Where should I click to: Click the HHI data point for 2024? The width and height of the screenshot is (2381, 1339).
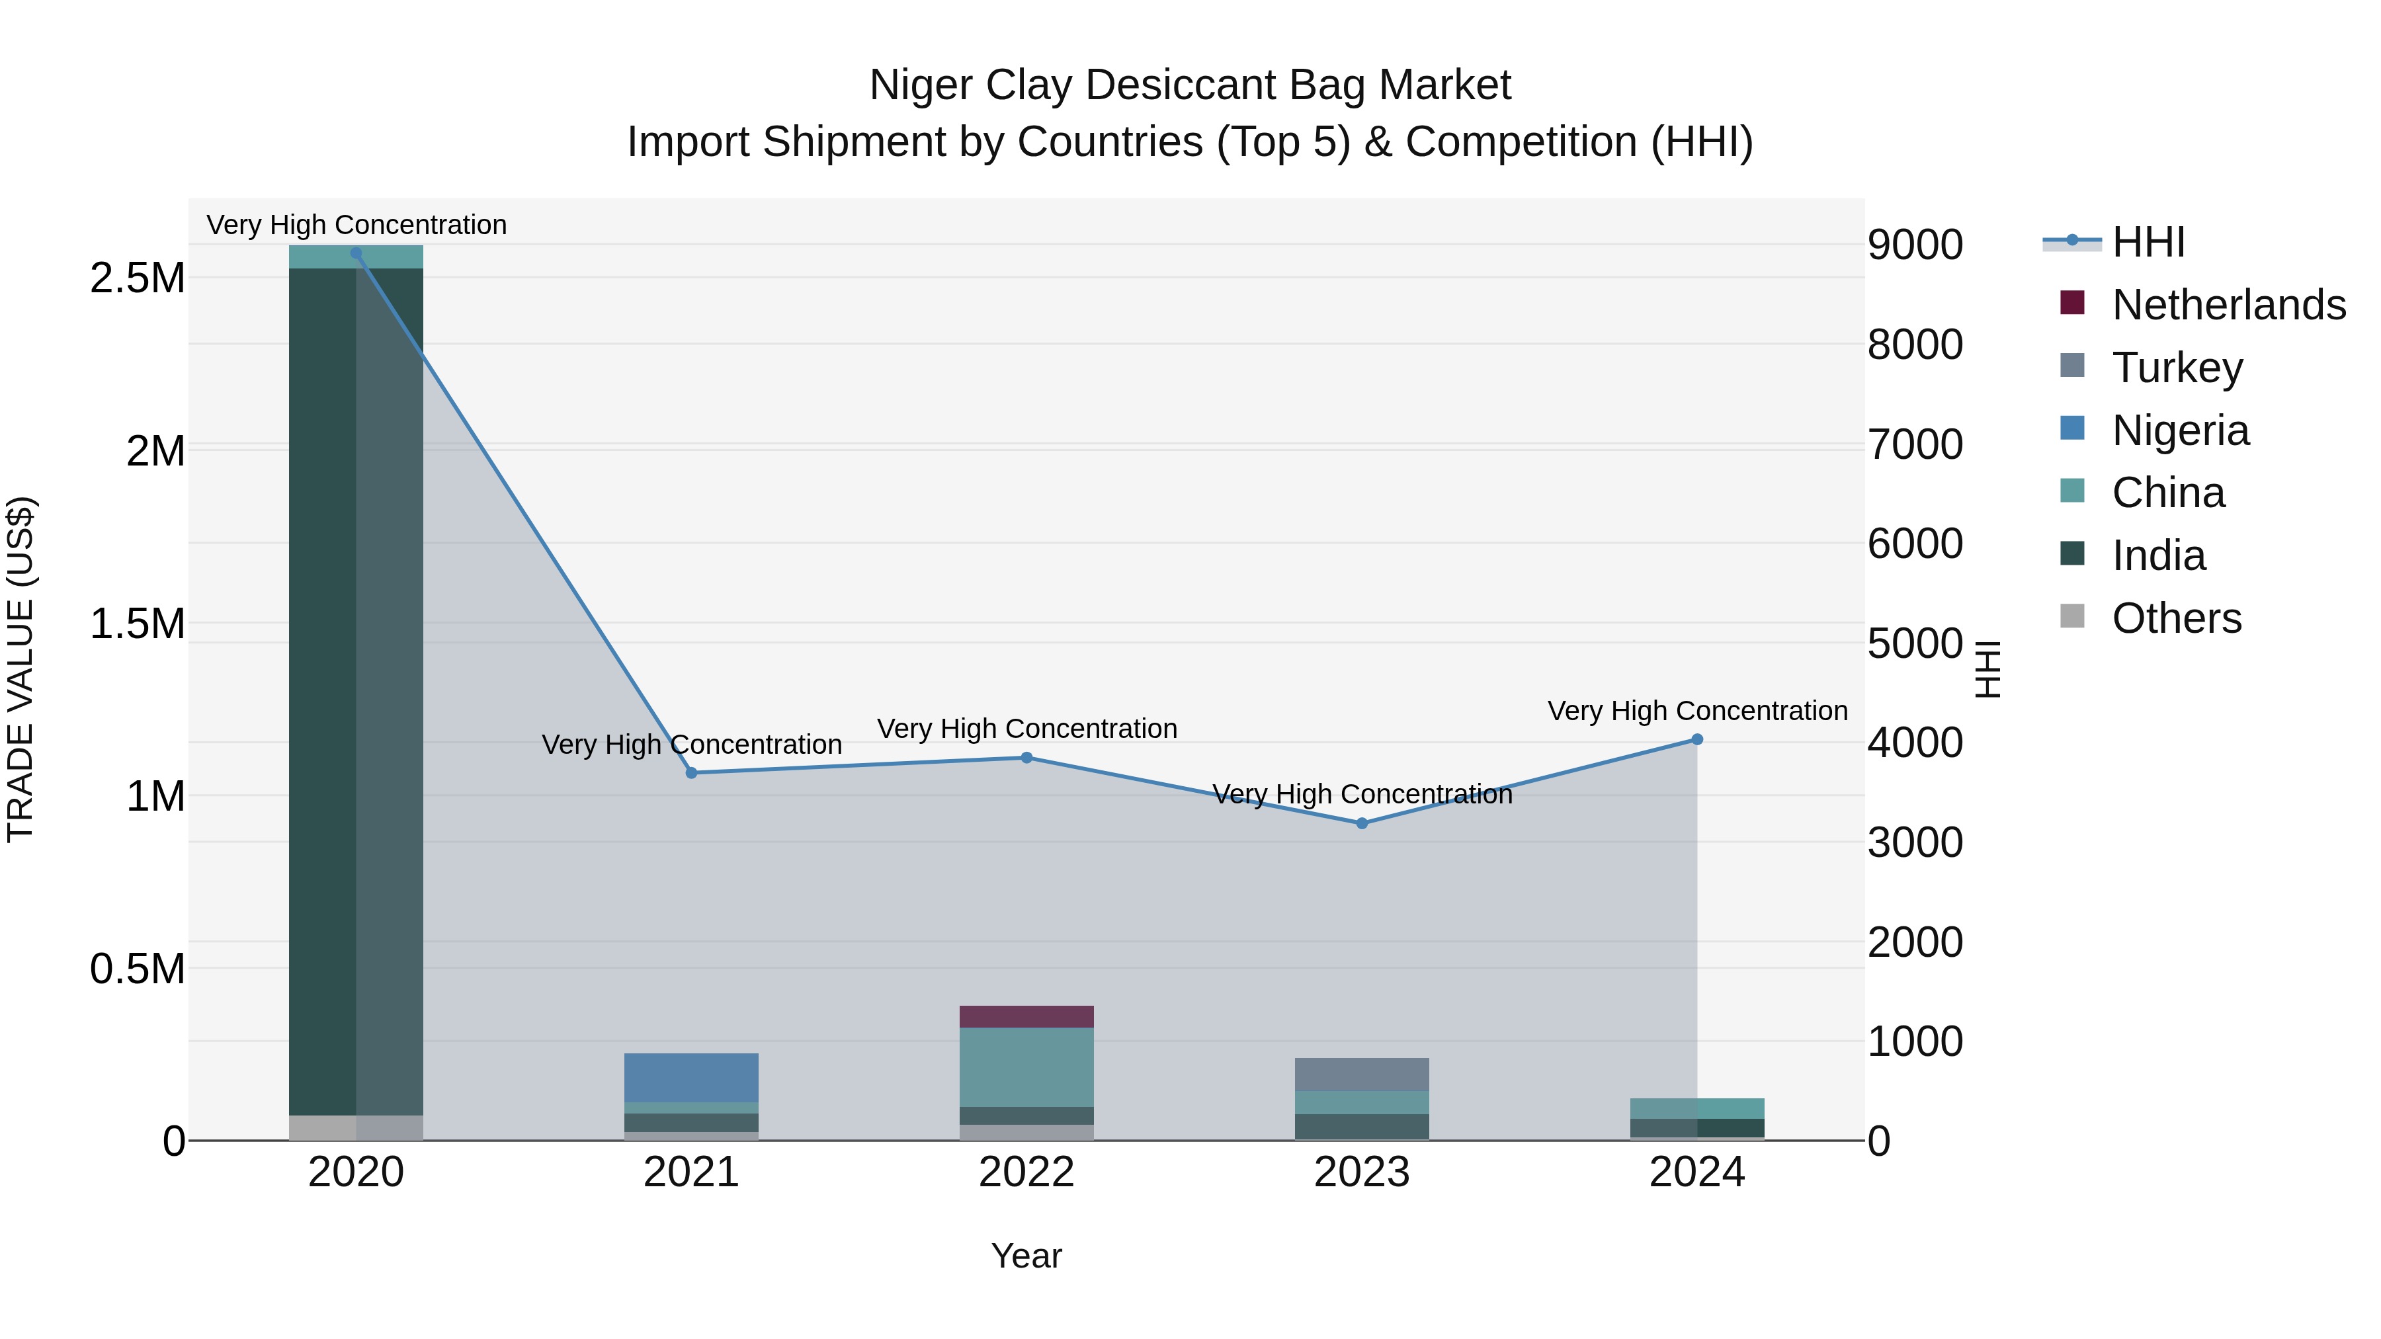click(x=1697, y=739)
